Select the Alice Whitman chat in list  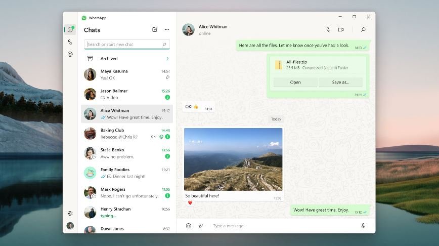tap(127, 114)
